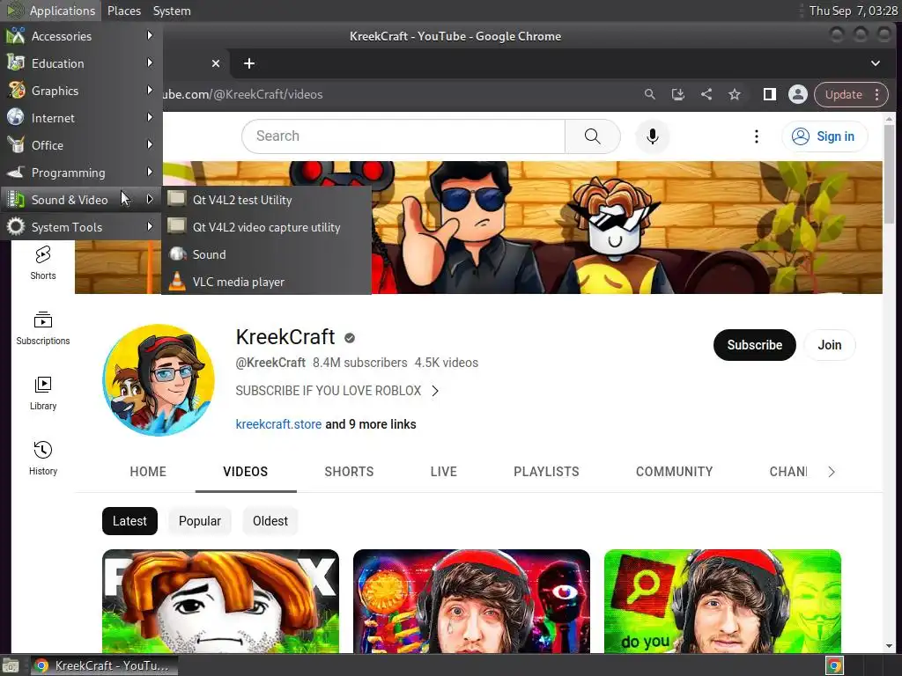Bookmark this page with star icon
The height and width of the screenshot is (676, 902).
(x=735, y=94)
